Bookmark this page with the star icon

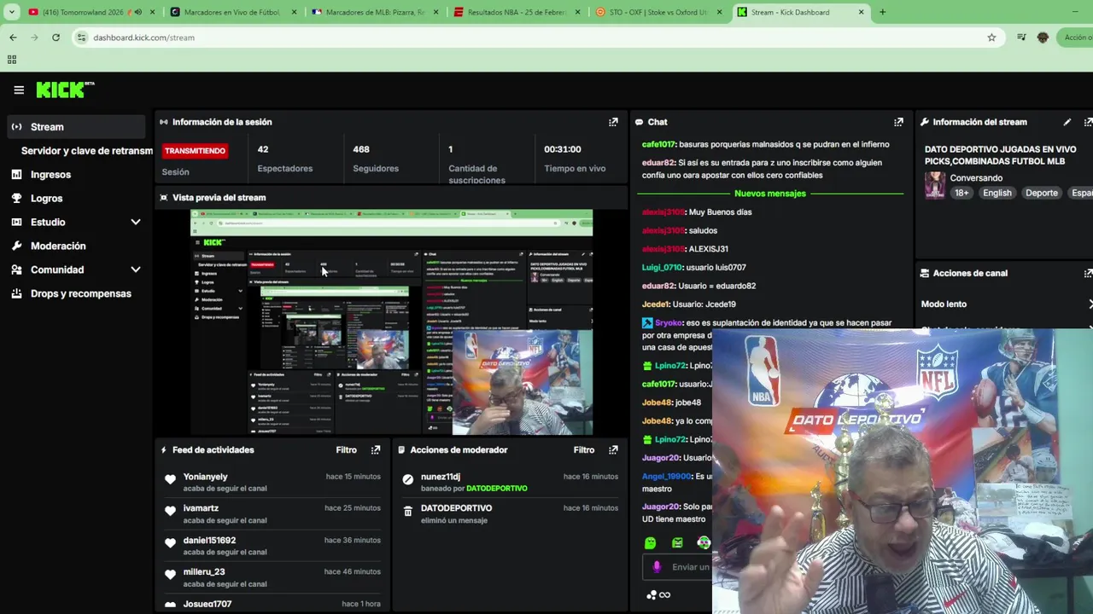click(991, 38)
